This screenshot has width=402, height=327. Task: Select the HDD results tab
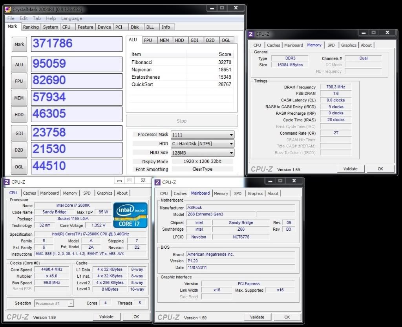179,40
